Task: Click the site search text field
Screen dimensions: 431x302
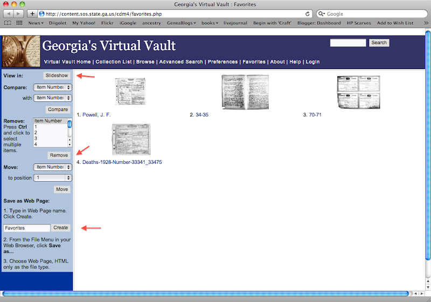Action: coord(348,43)
